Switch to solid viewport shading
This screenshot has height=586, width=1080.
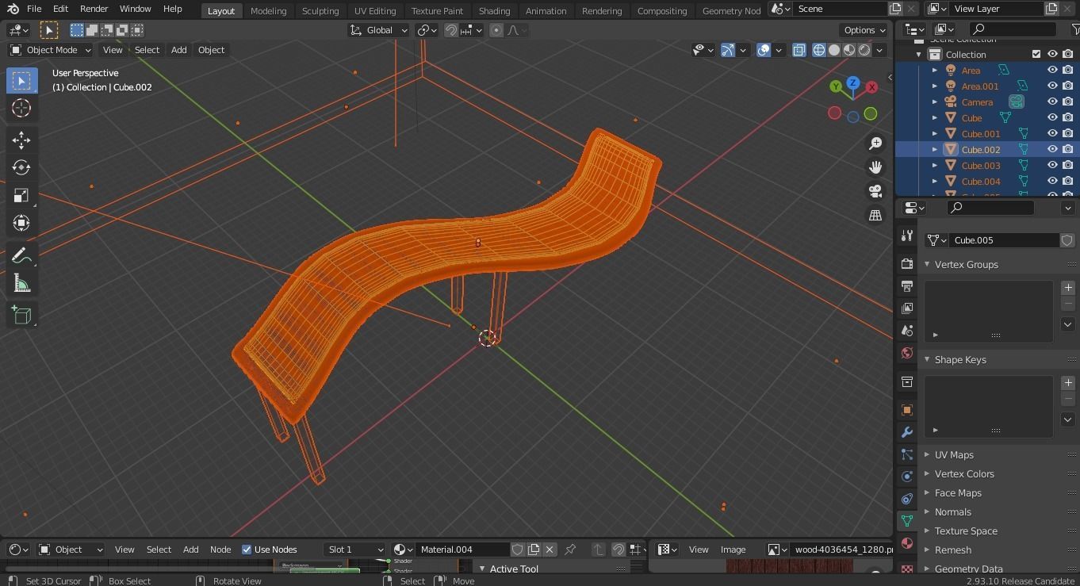click(834, 50)
